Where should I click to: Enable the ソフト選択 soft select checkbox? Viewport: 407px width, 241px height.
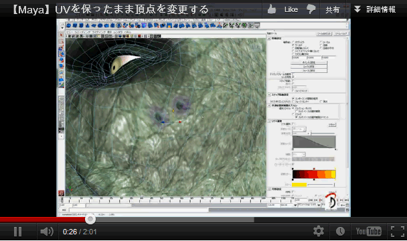293,124
